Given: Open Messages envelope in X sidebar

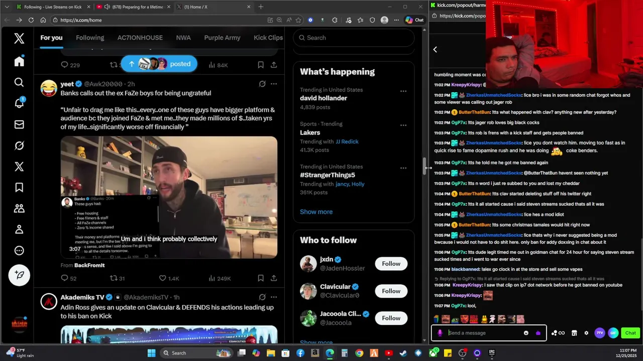Looking at the screenshot, I should [x=19, y=124].
